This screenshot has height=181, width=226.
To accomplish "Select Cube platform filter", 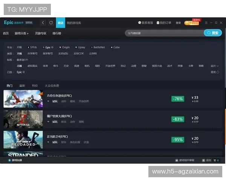I will (x=115, y=47).
